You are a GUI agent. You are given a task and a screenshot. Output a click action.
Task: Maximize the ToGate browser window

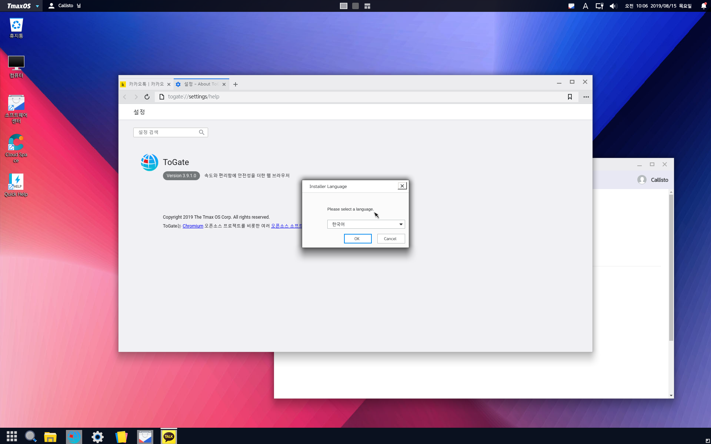click(x=572, y=82)
